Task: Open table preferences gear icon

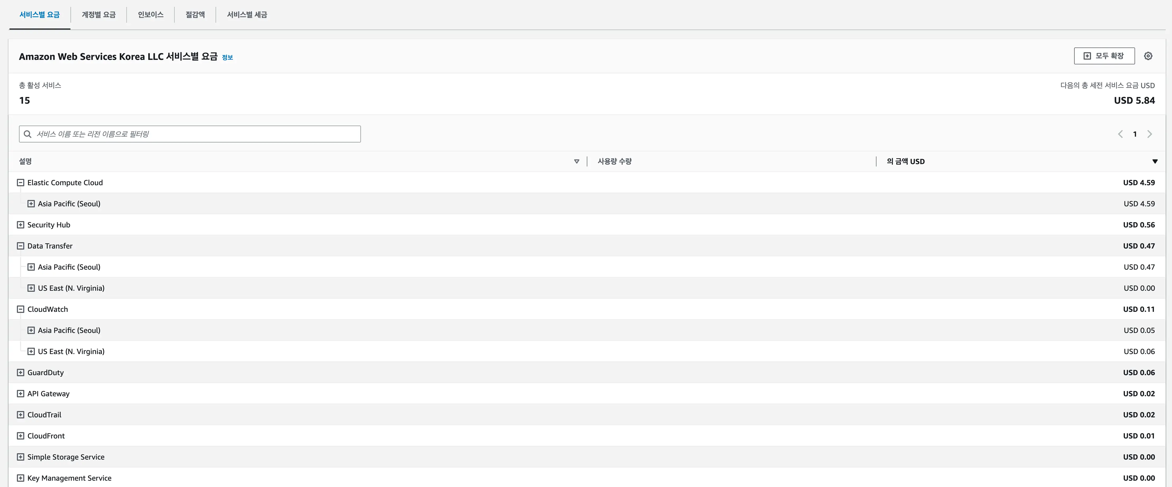Action: pos(1148,56)
